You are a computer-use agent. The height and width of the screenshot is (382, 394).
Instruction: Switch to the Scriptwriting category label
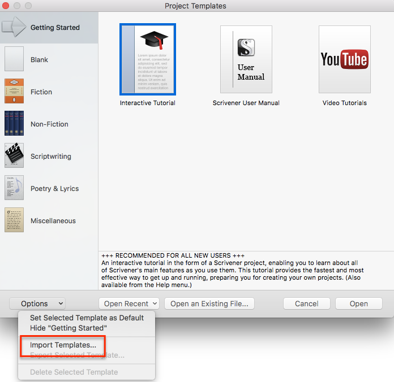pos(51,157)
